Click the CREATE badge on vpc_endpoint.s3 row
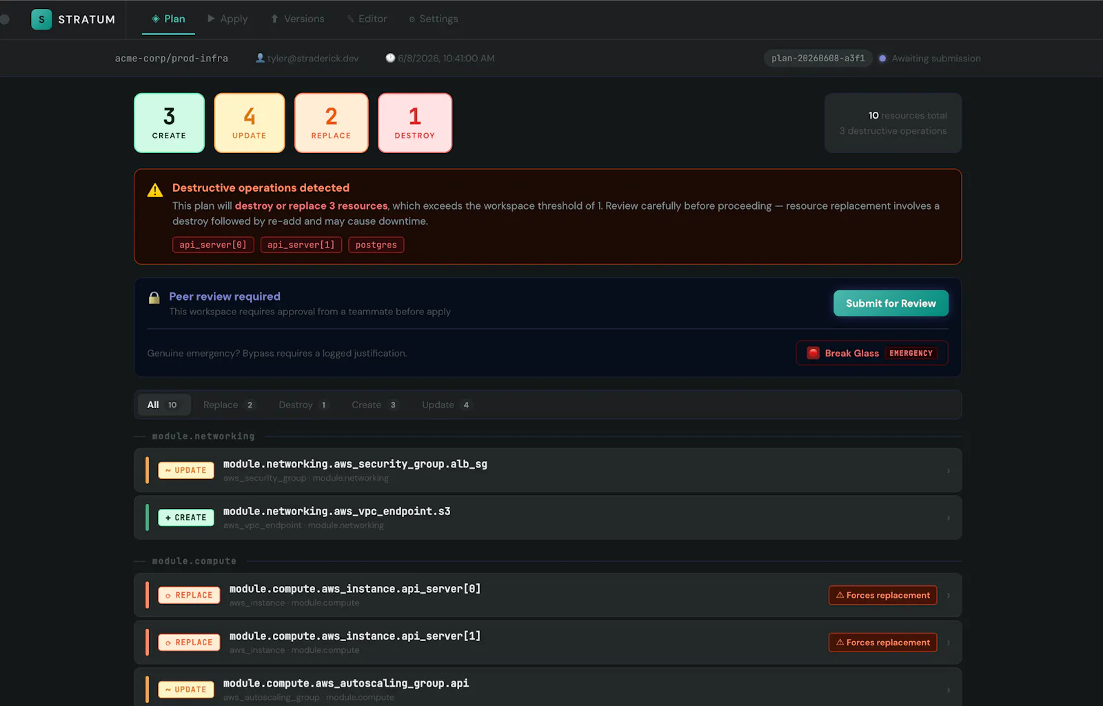Viewport: 1103px width, 706px height. (186, 518)
